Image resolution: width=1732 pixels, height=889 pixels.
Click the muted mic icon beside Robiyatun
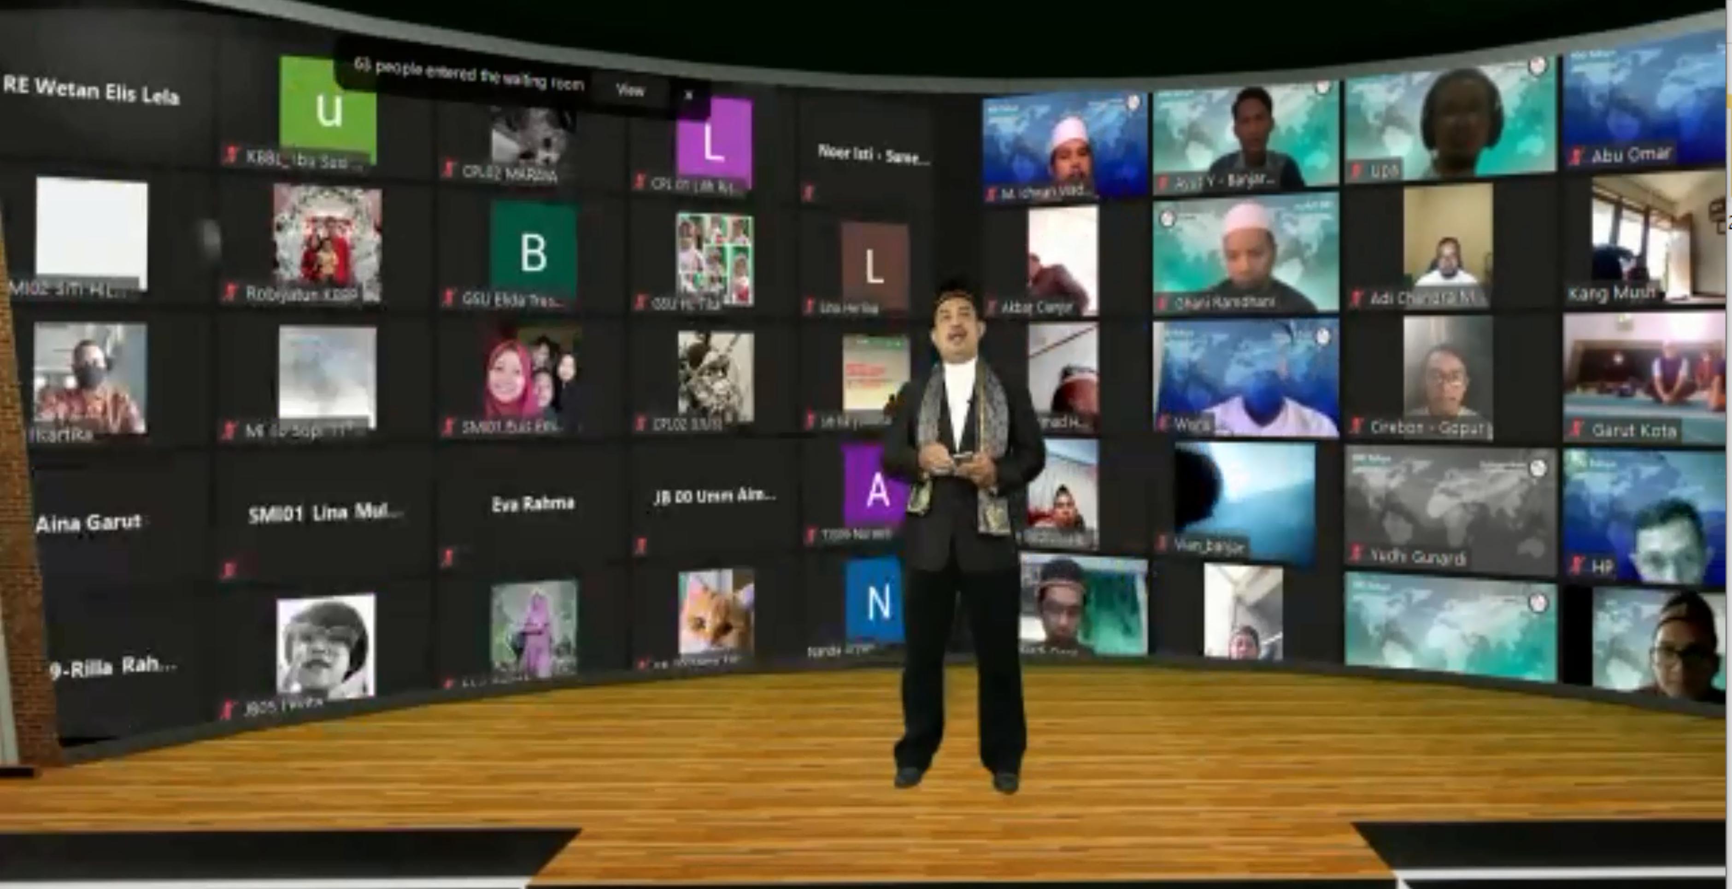[x=231, y=293]
